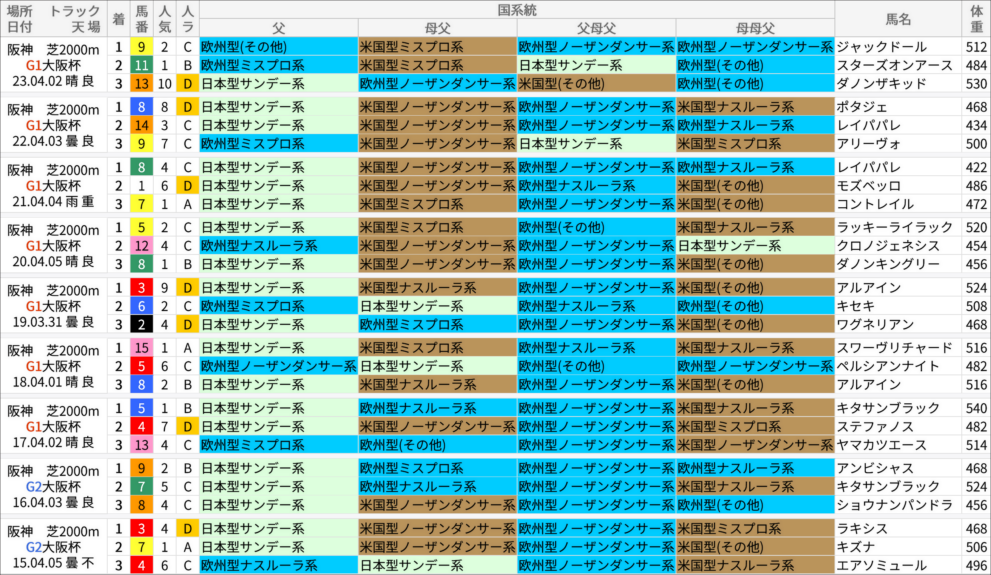The height and width of the screenshot is (575, 991).
Task: Click the horse name ダノンキングリー
Action: pyautogui.click(x=888, y=264)
